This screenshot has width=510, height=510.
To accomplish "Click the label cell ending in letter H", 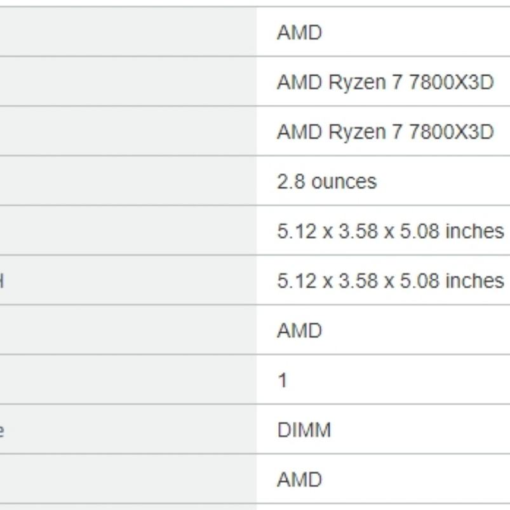I will [127, 280].
